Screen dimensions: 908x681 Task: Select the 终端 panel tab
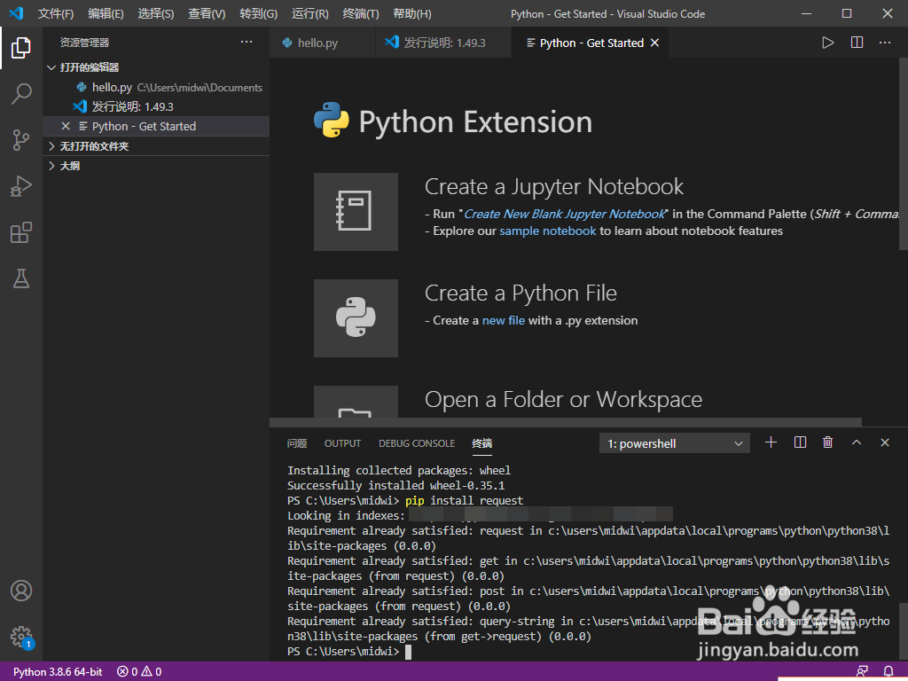click(x=481, y=443)
